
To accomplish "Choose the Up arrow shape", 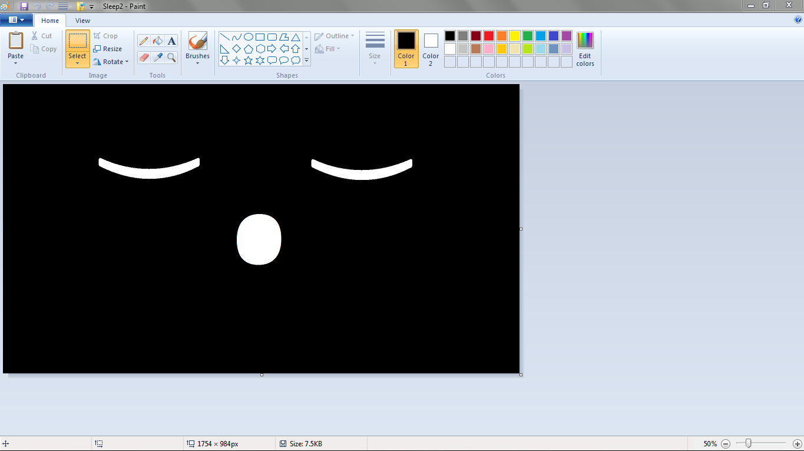I will (x=296, y=48).
